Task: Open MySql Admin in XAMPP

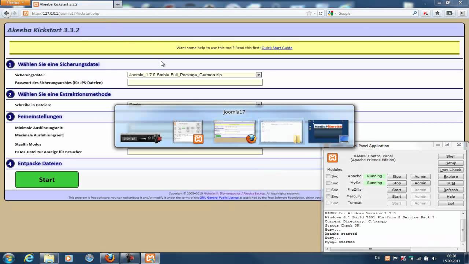Action: 420,183
